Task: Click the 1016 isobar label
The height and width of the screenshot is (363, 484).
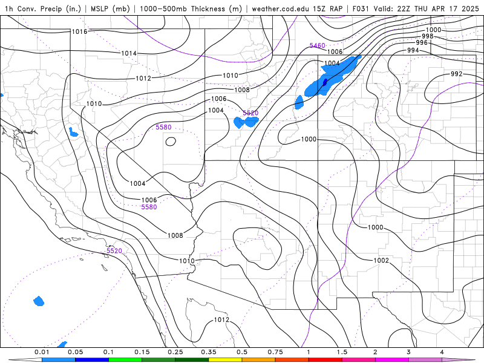Action: [79, 31]
